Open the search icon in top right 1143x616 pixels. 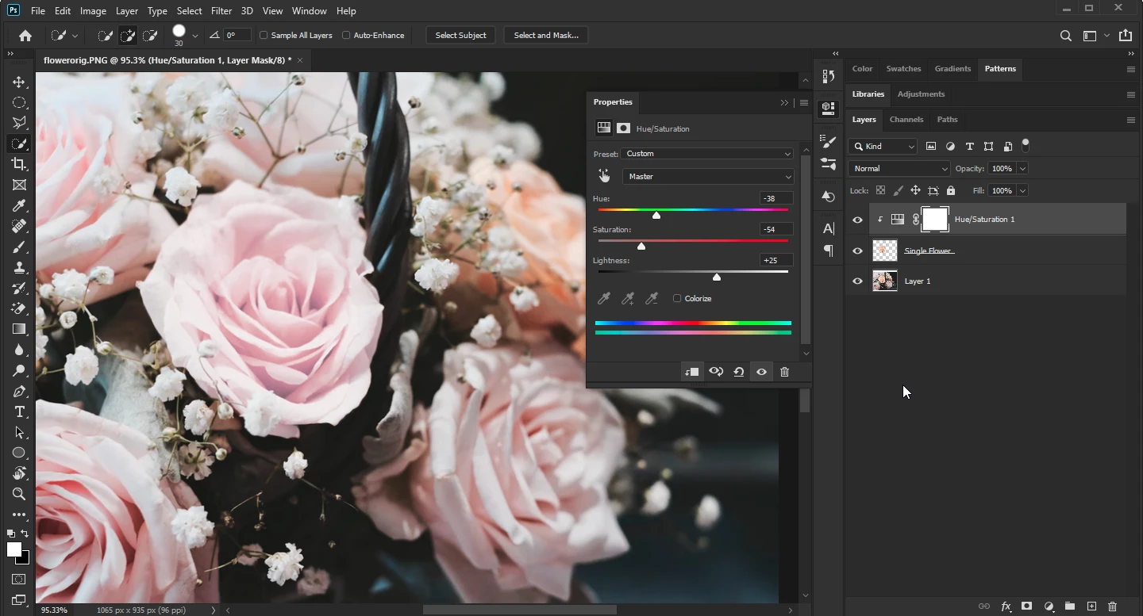(x=1066, y=36)
